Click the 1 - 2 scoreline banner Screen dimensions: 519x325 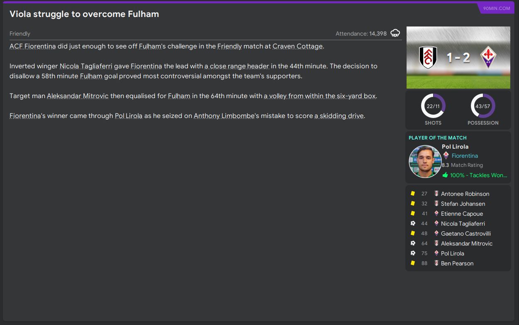(458, 58)
